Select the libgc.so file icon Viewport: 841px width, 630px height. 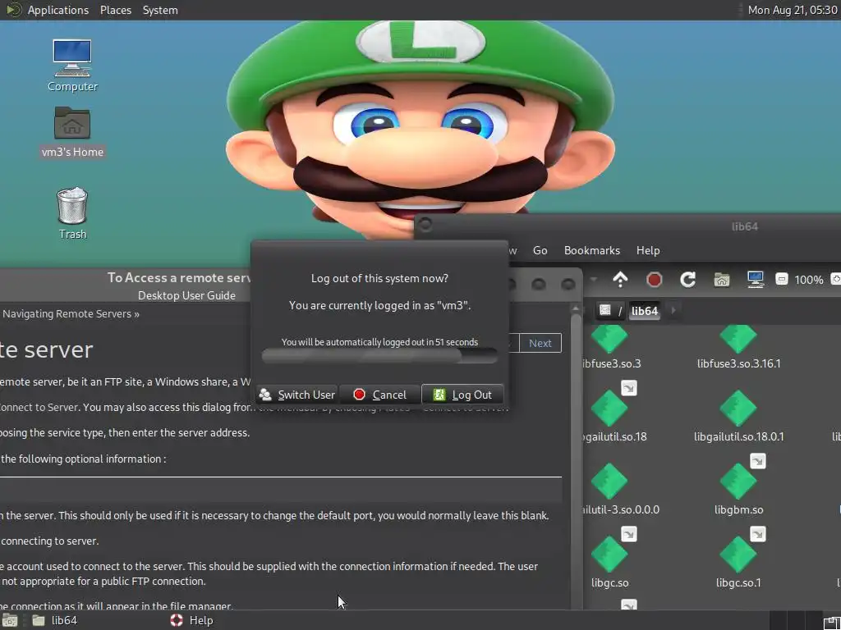[609, 555]
